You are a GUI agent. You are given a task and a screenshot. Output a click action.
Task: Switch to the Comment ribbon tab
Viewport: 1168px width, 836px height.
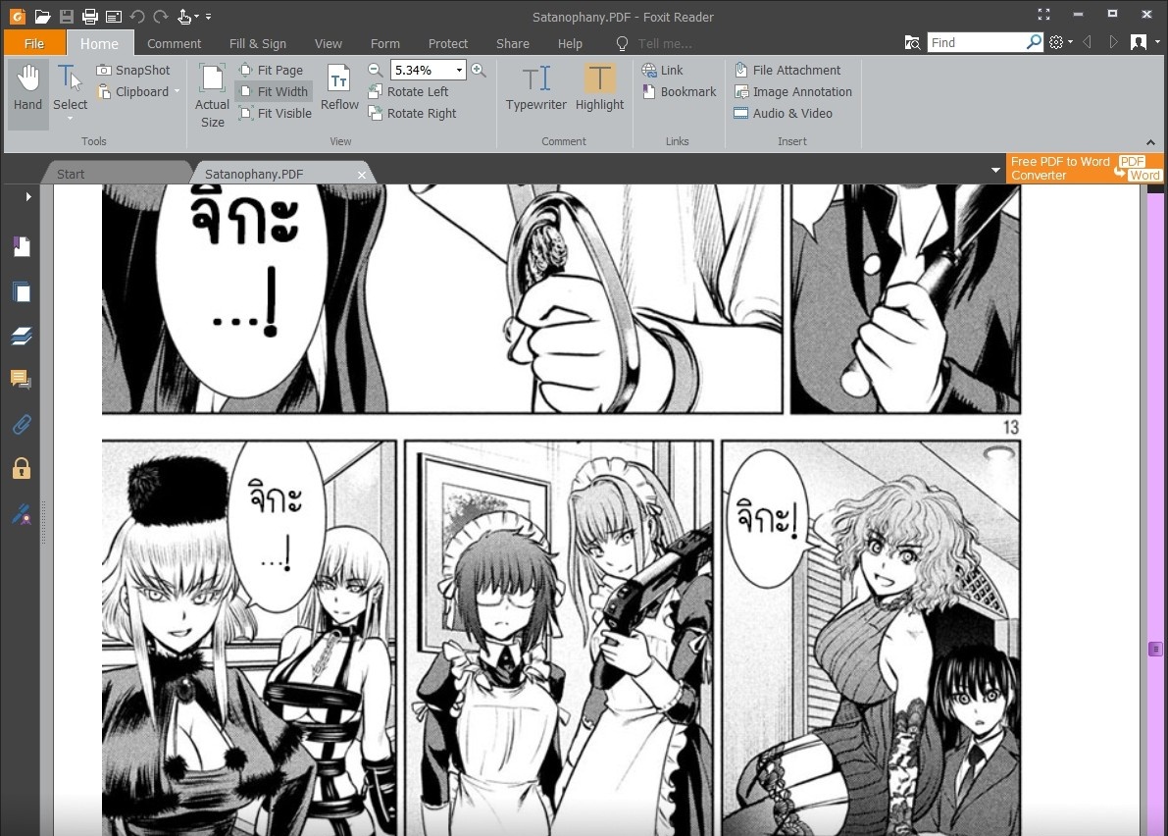tap(174, 43)
